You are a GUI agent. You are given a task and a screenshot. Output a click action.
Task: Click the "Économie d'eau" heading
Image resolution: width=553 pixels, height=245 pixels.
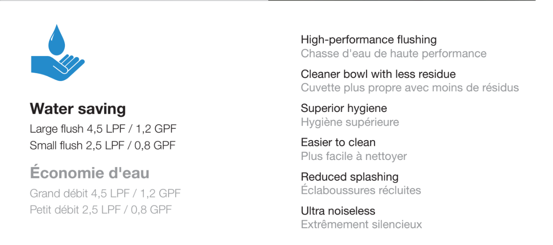pyautogui.click(x=90, y=173)
